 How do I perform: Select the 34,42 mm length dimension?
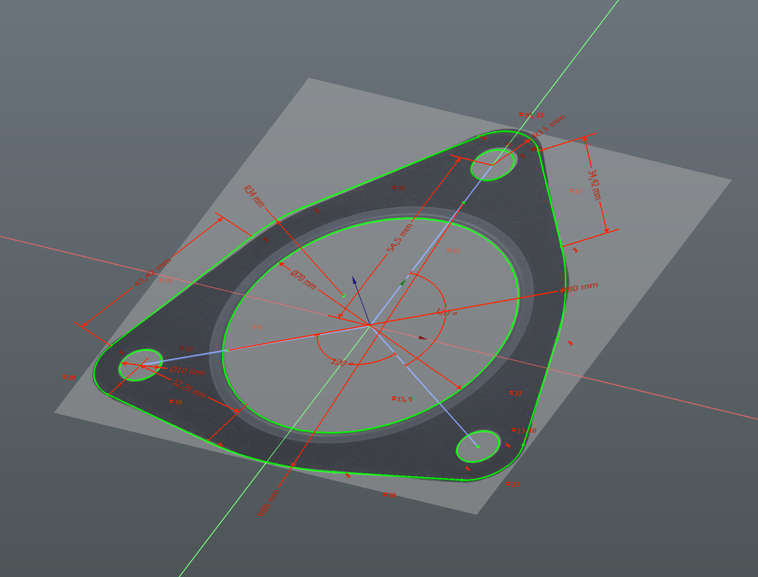click(594, 185)
